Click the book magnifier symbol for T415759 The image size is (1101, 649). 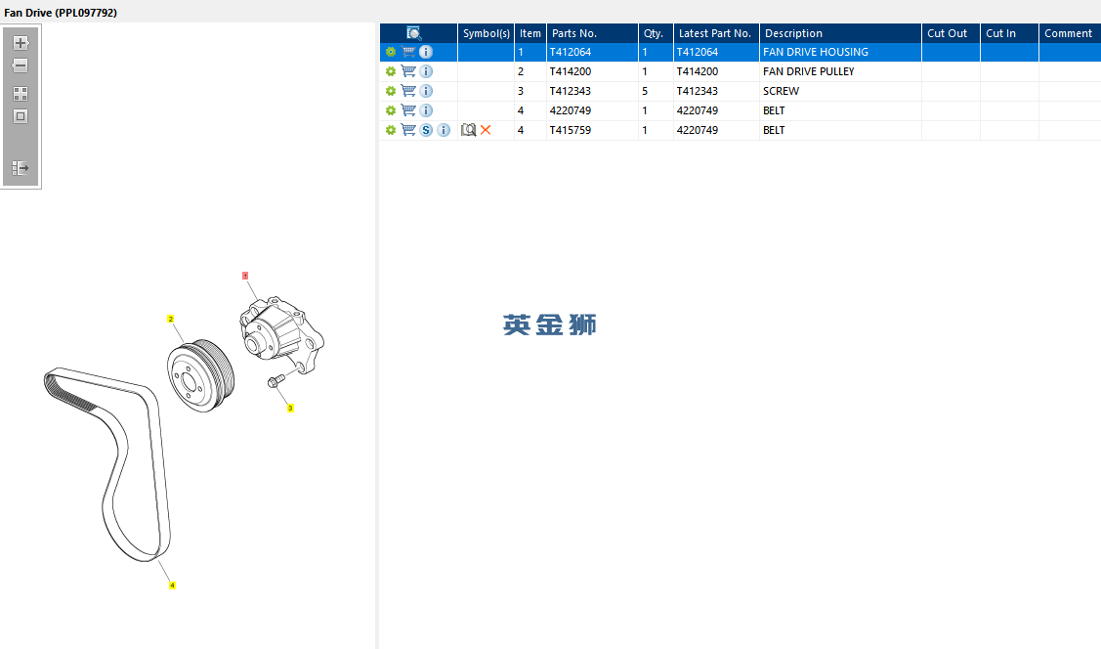pyautogui.click(x=468, y=130)
